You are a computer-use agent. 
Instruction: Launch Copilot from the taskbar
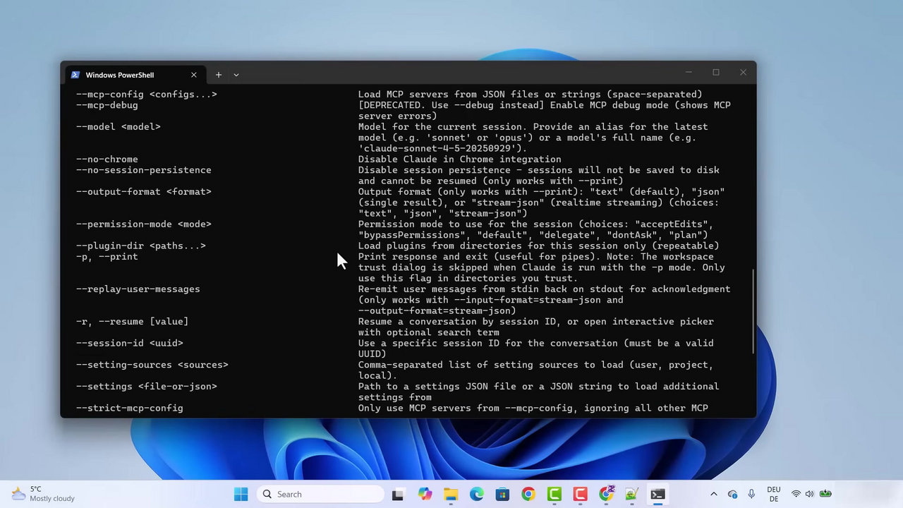425,494
